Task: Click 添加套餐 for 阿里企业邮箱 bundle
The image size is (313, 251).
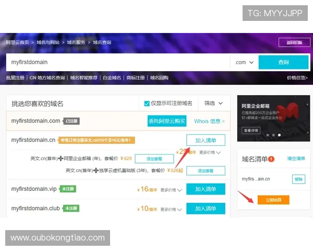Action: (154, 159)
